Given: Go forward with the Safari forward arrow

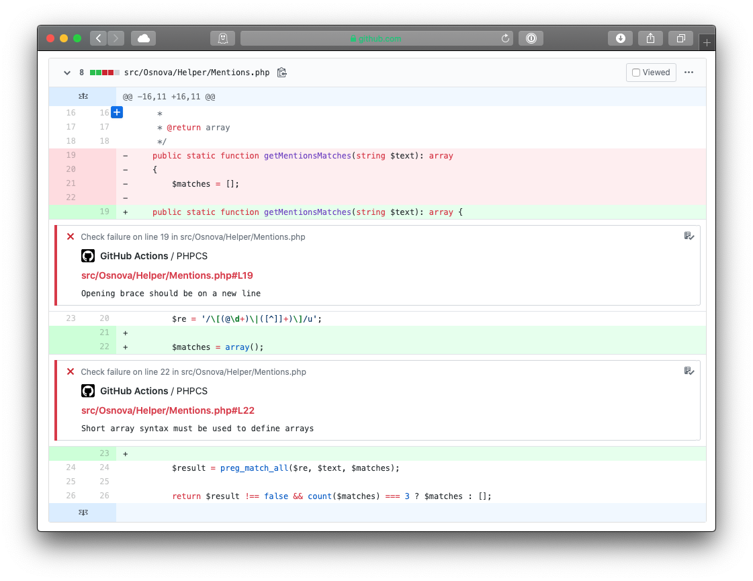Looking at the screenshot, I should point(116,38).
